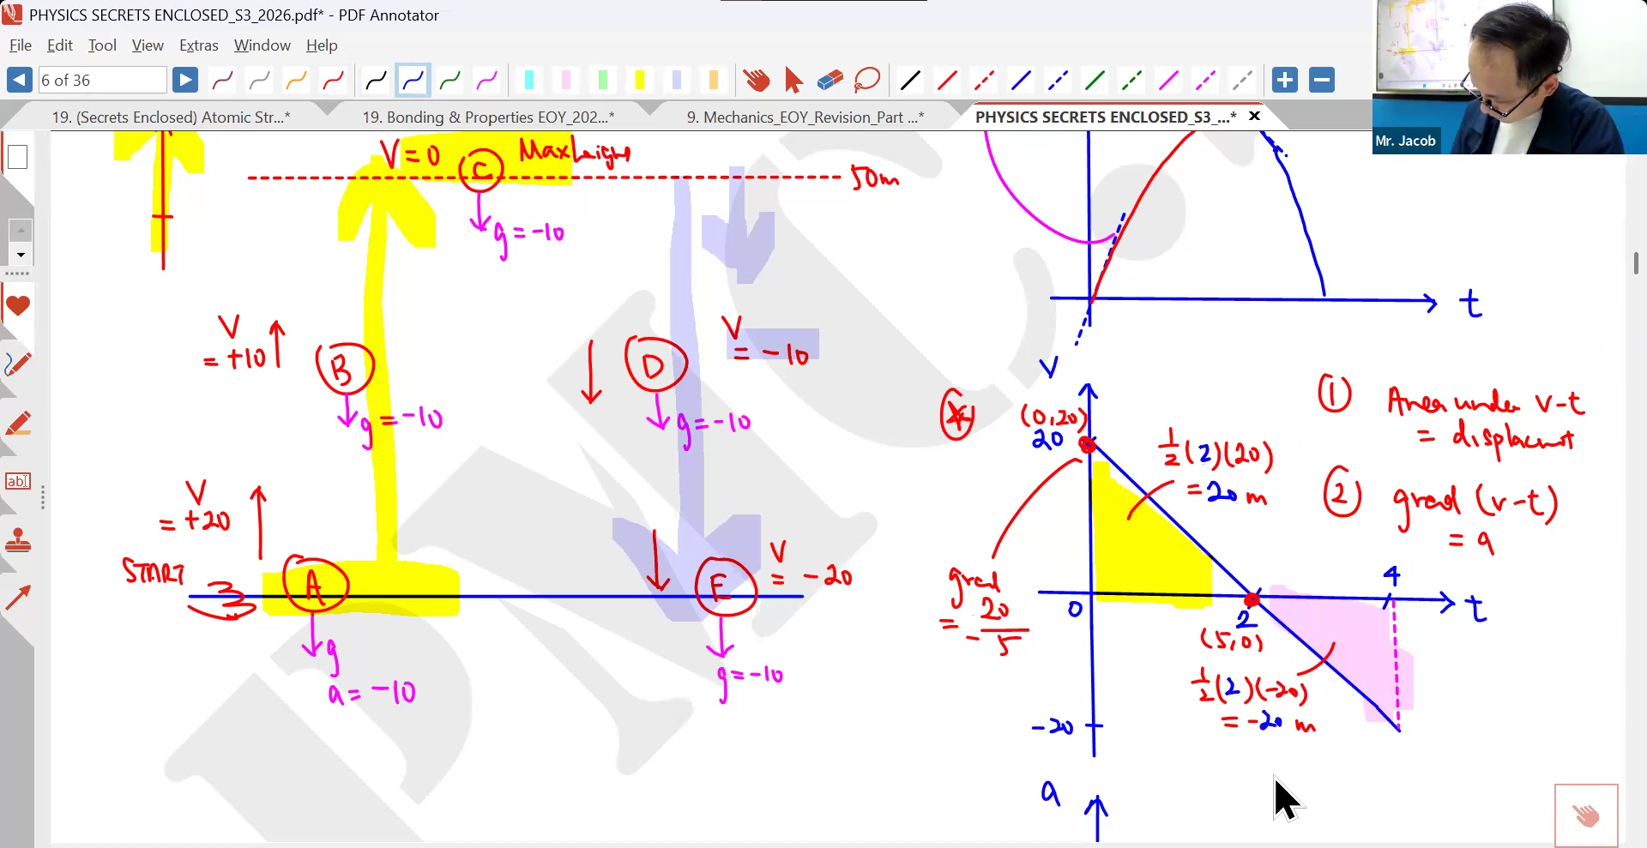This screenshot has width=1647, height=848.
Task: Select the black curved pen preset
Action: [x=376, y=81]
